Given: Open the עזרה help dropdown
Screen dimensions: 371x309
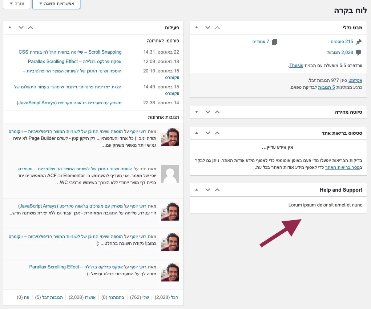Looking at the screenshot, I should point(17,4).
